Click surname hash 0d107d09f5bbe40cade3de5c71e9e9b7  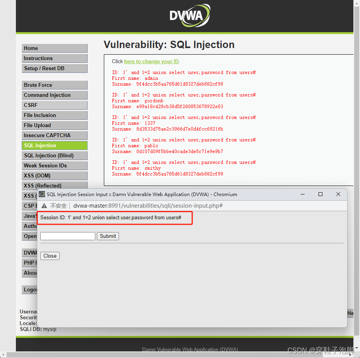pos(179,151)
